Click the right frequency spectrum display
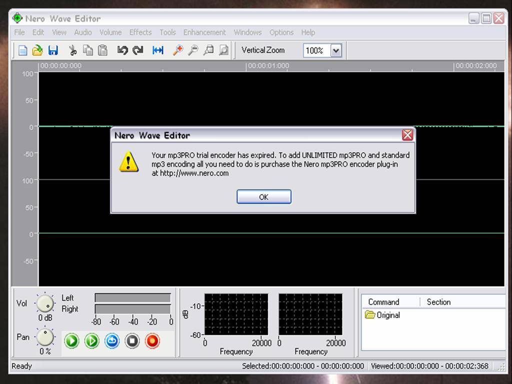 [x=310, y=314]
